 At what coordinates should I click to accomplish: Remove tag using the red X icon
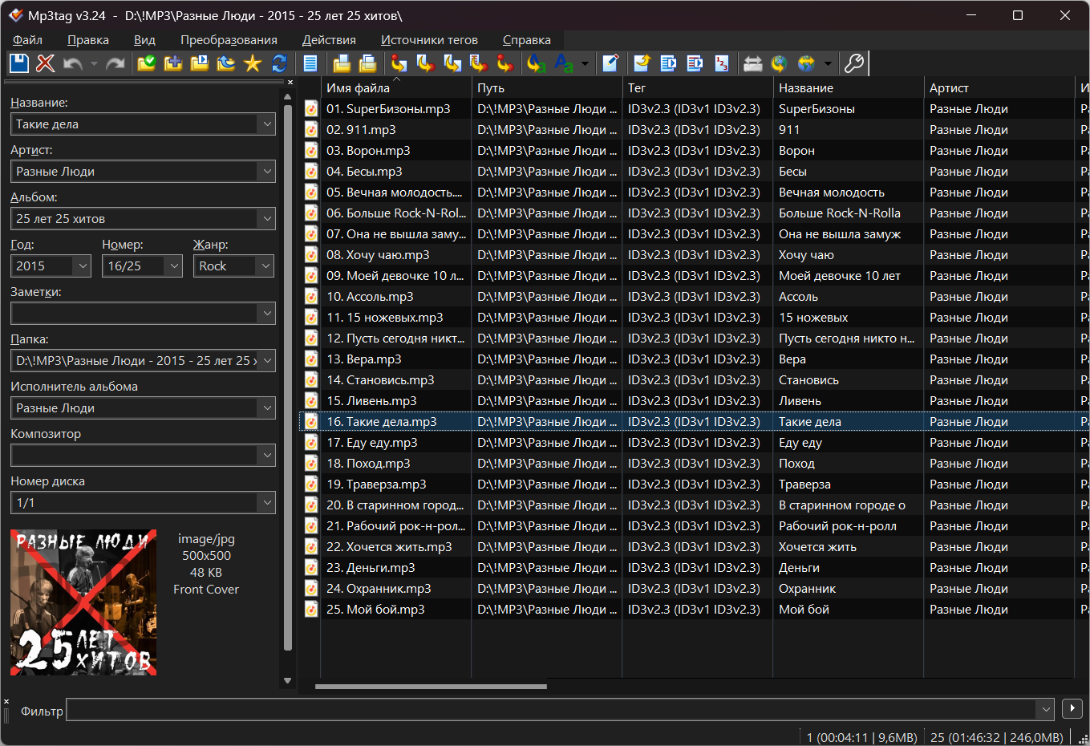pos(46,63)
